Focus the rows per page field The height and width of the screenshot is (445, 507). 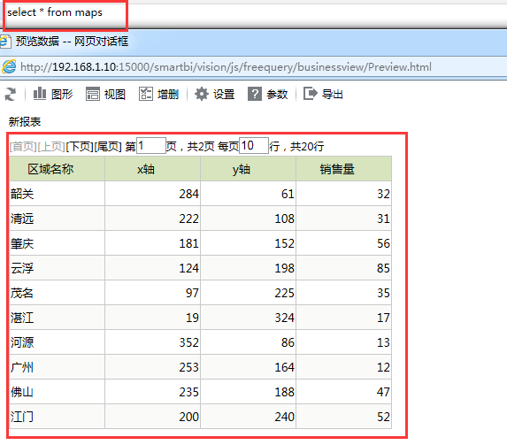point(254,145)
